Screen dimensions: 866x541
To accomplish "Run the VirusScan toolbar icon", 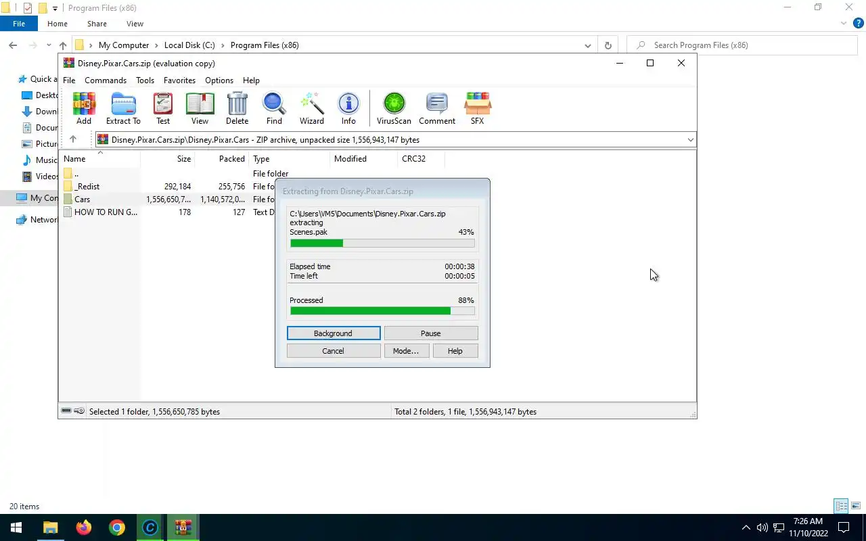I will click(394, 108).
